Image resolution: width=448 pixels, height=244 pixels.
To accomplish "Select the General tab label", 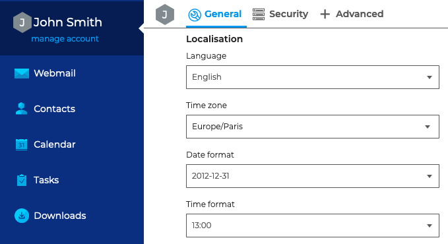I will point(223,14).
